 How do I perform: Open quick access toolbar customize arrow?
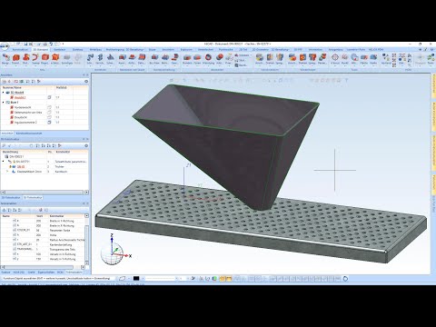(x=64, y=45)
